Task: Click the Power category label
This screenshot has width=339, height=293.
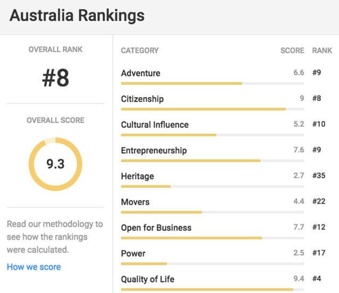Action: [133, 253]
